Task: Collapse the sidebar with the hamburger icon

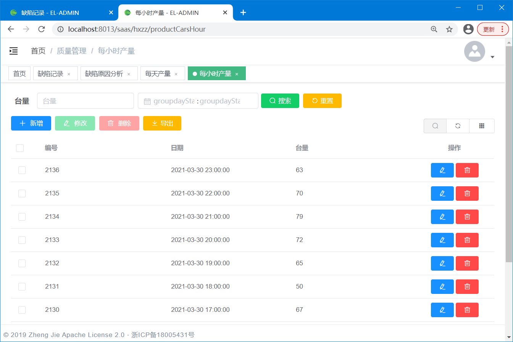Action: coord(14,51)
